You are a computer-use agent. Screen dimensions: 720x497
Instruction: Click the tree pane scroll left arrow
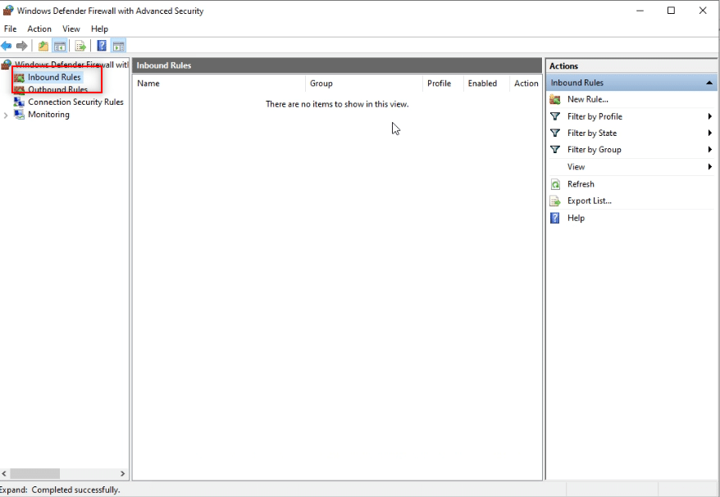pos(4,473)
